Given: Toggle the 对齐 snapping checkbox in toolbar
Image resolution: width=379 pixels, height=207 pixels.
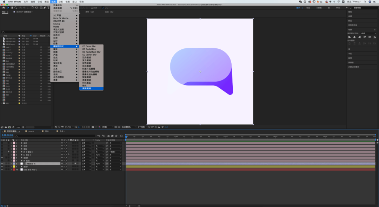Looking at the screenshot, I should [92, 8].
